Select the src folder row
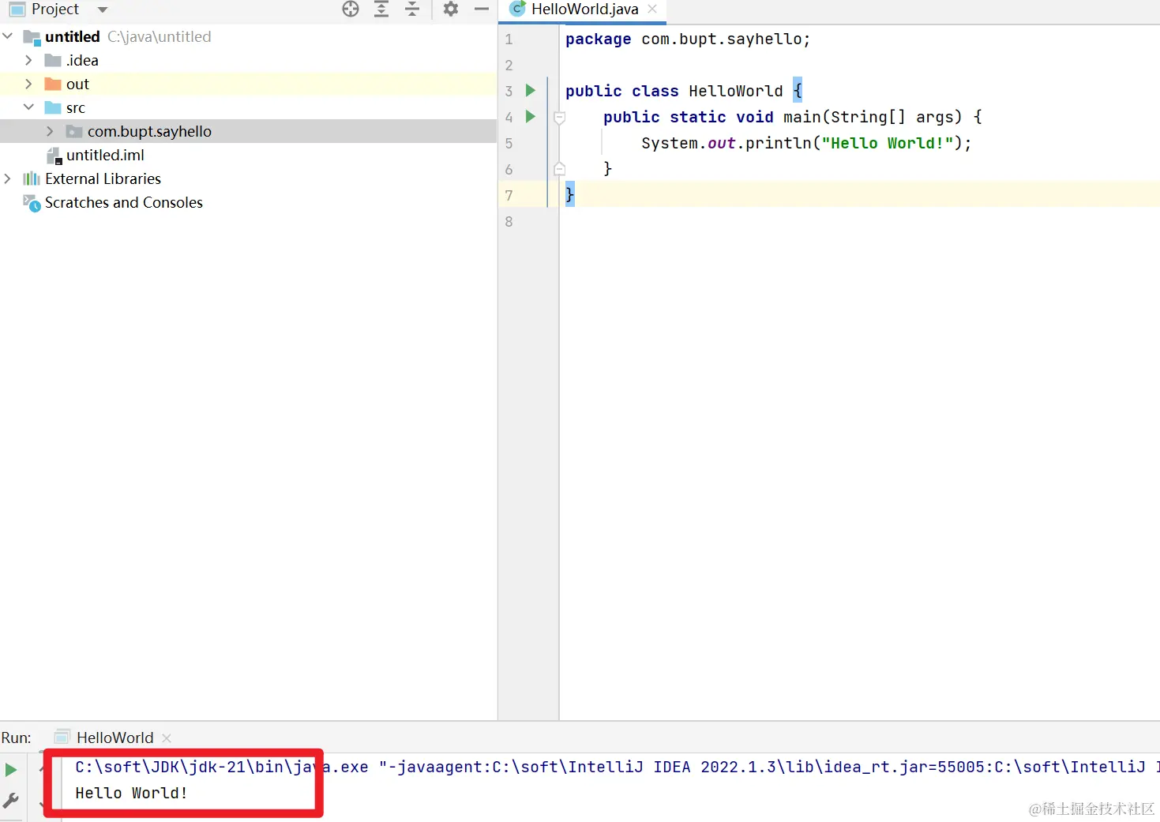The height and width of the screenshot is (822, 1160). [x=248, y=107]
